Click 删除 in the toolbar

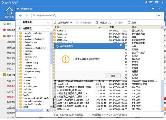(x=119, y=23)
